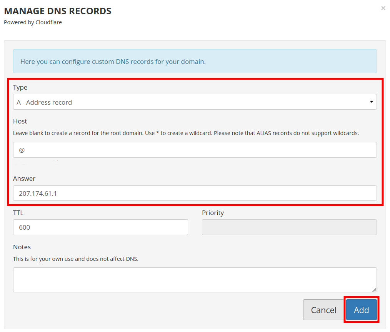
Task: Click the Notes text area resize handle
Action: click(374, 289)
